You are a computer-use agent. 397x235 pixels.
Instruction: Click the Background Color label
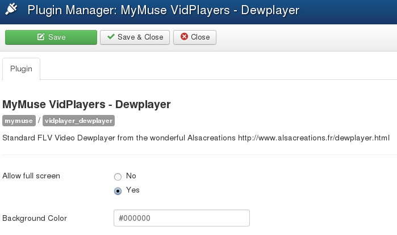coord(35,218)
